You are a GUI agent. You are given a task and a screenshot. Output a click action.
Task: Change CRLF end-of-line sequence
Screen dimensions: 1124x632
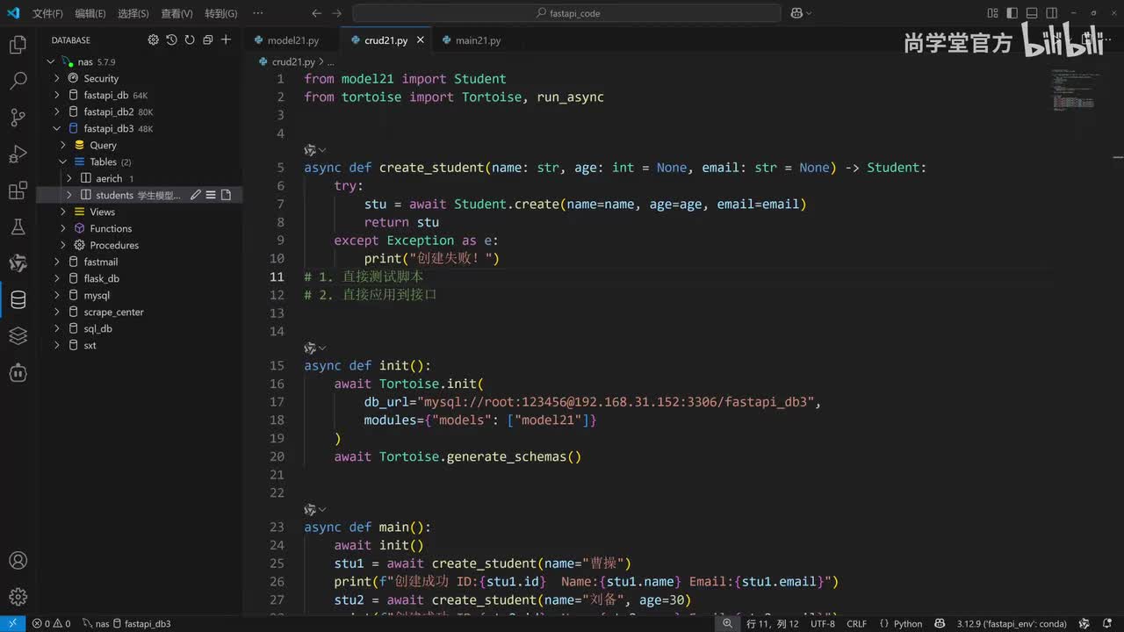pos(856,623)
